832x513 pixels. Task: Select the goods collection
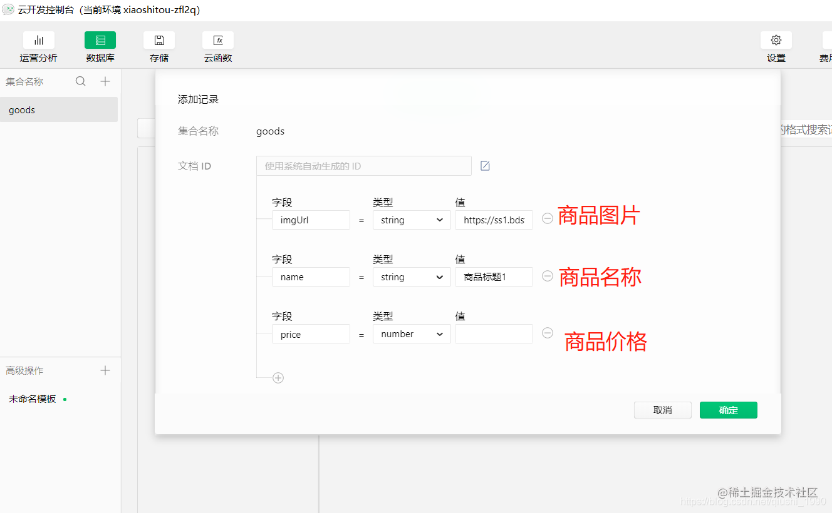tap(59, 109)
